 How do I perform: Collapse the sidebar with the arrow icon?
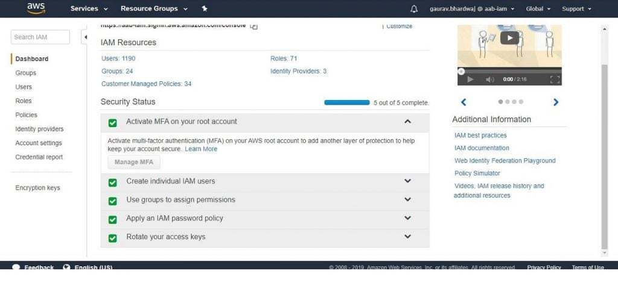(x=85, y=37)
